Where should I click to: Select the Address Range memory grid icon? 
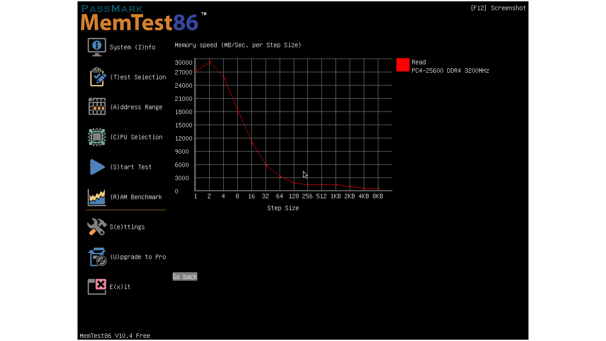click(97, 107)
